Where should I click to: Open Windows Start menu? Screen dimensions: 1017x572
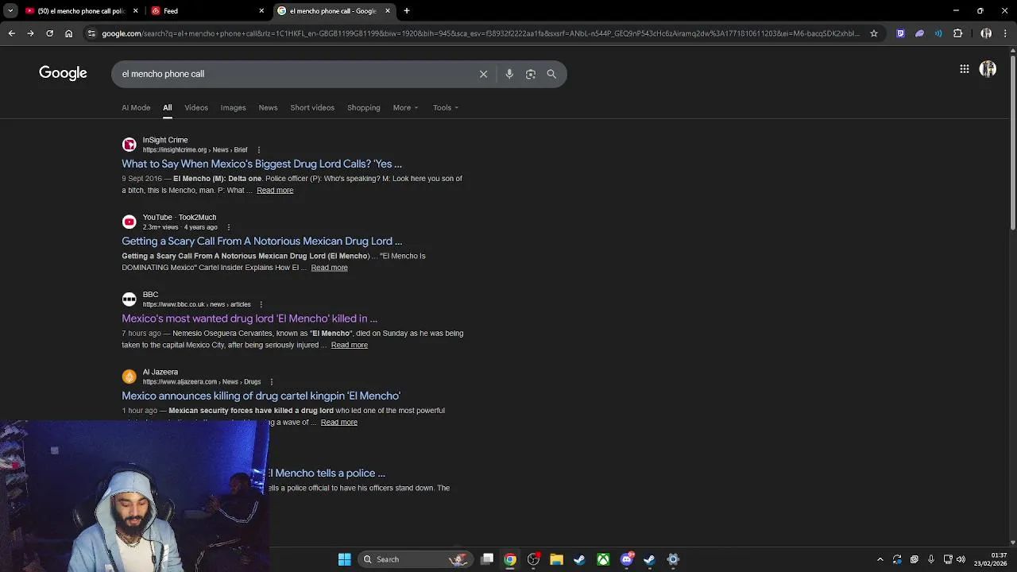click(x=344, y=559)
